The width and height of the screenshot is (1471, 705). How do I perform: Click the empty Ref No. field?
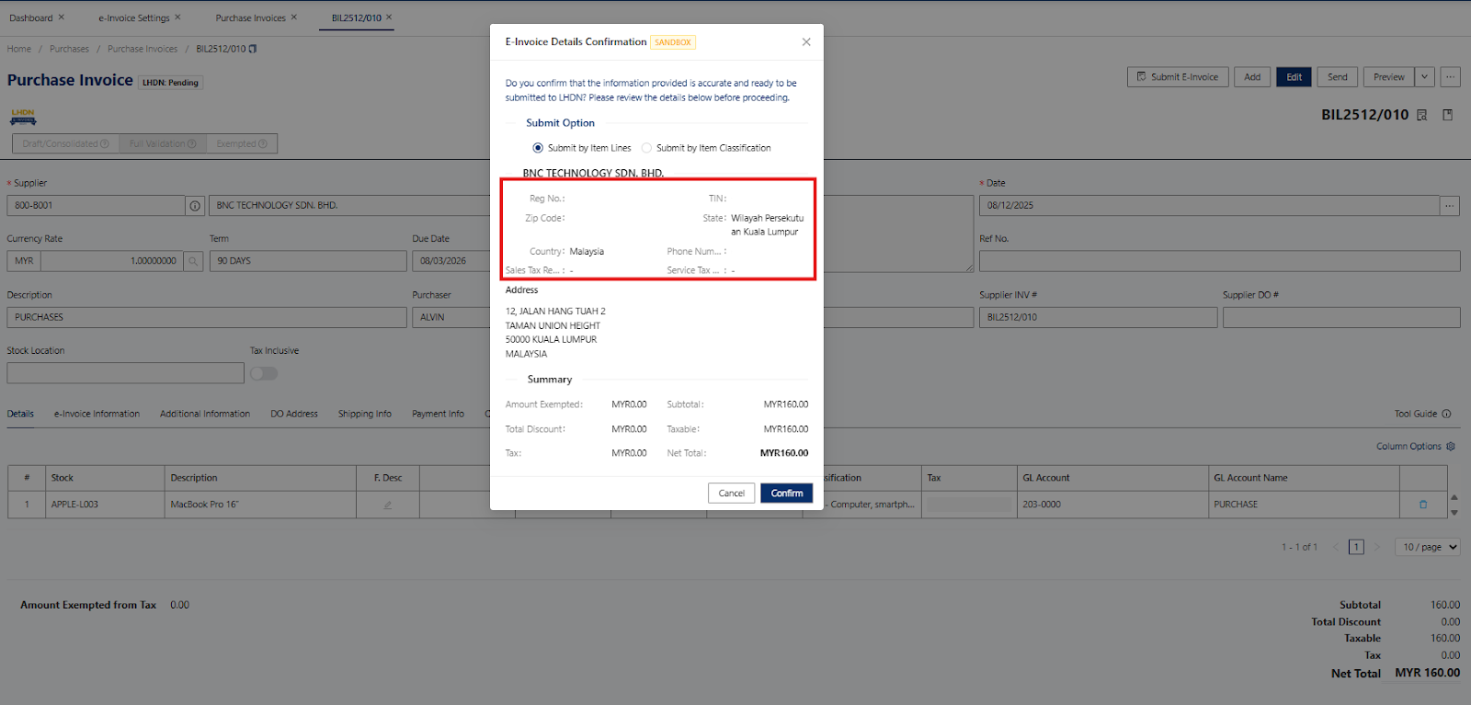(1219, 261)
